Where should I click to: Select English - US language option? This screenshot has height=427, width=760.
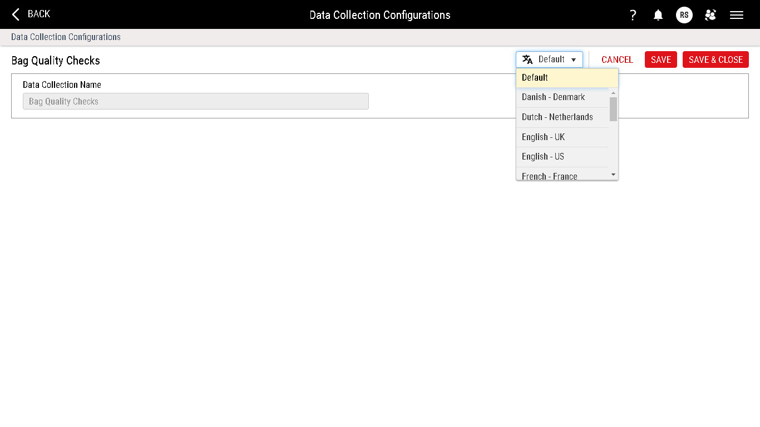pyautogui.click(x=542, y=157)
